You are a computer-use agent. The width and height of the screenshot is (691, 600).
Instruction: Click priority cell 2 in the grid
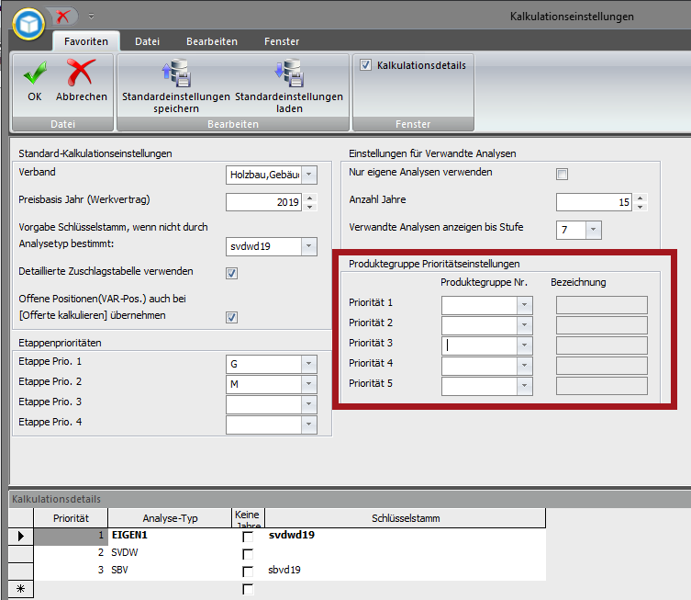71,552
